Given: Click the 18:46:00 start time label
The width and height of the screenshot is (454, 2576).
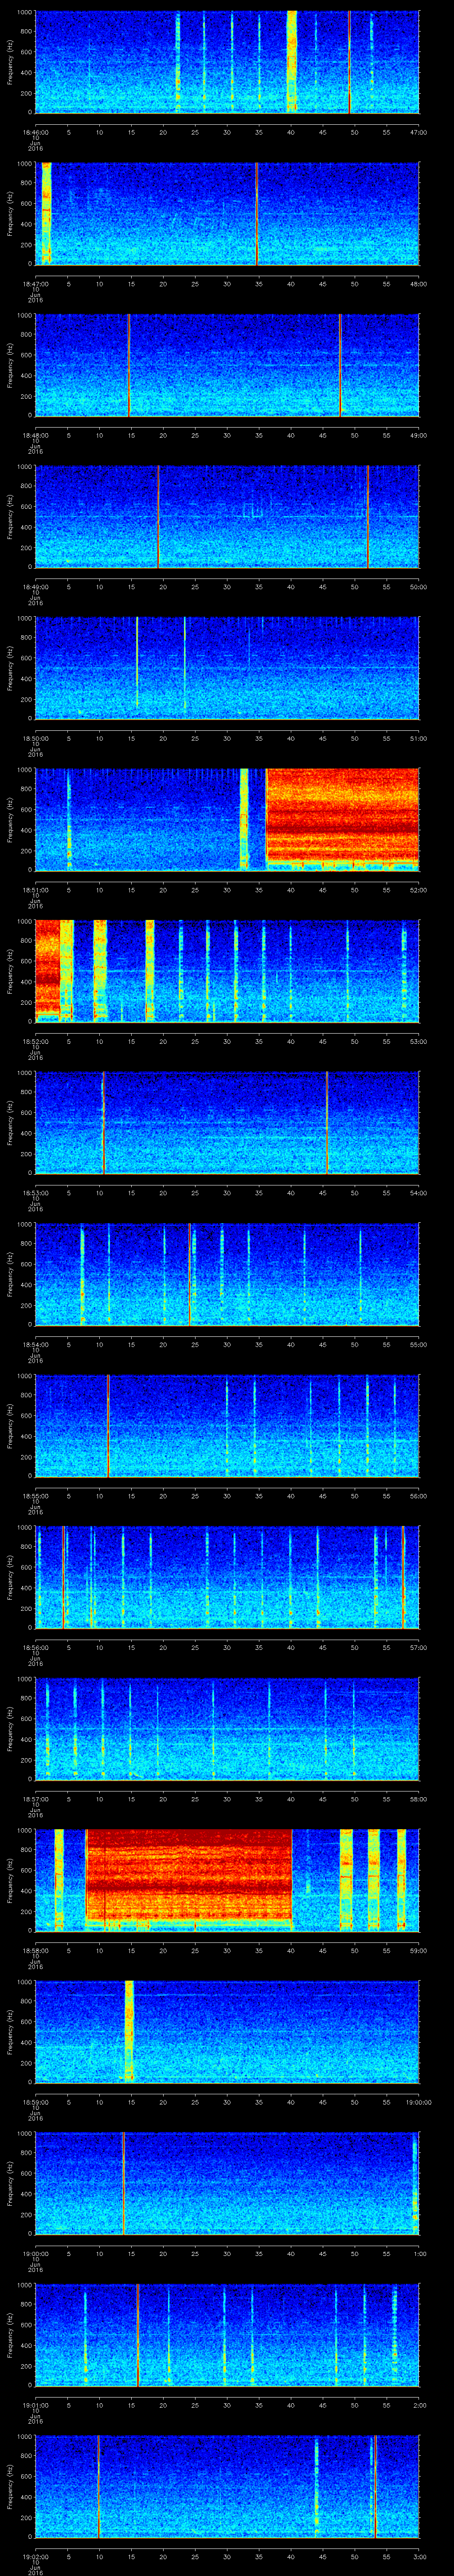Looking at the screenshot, I should pyautogui.click(x=35, y=132).
